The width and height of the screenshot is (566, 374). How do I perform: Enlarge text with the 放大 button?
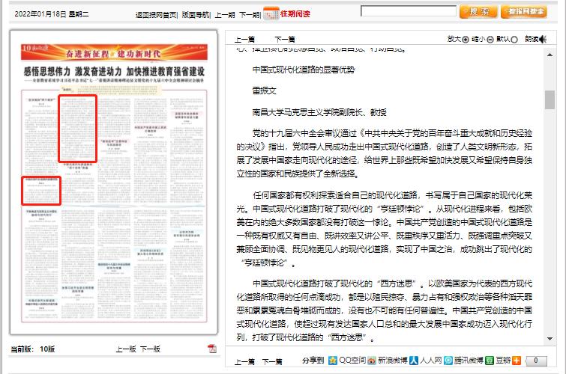click(x=466, y=40)
